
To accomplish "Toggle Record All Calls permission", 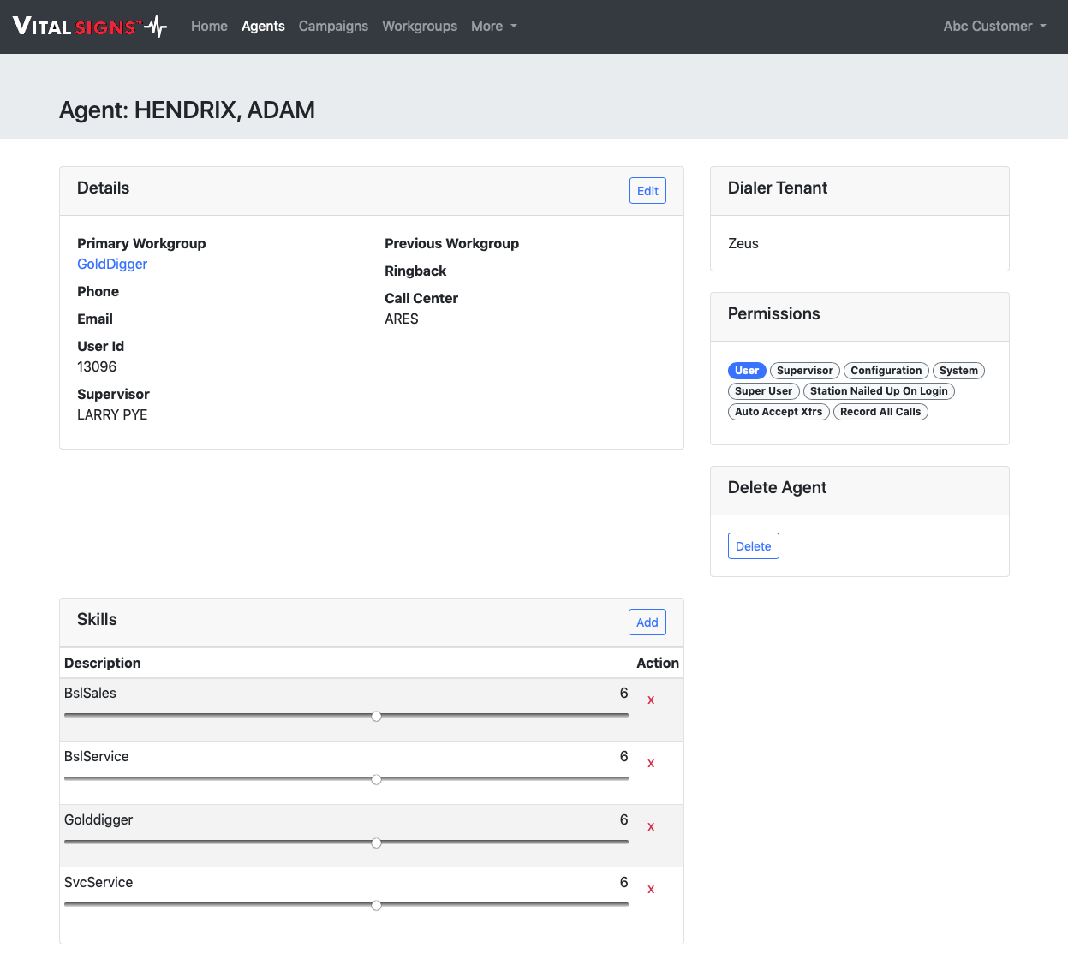I will click(880, 412).
